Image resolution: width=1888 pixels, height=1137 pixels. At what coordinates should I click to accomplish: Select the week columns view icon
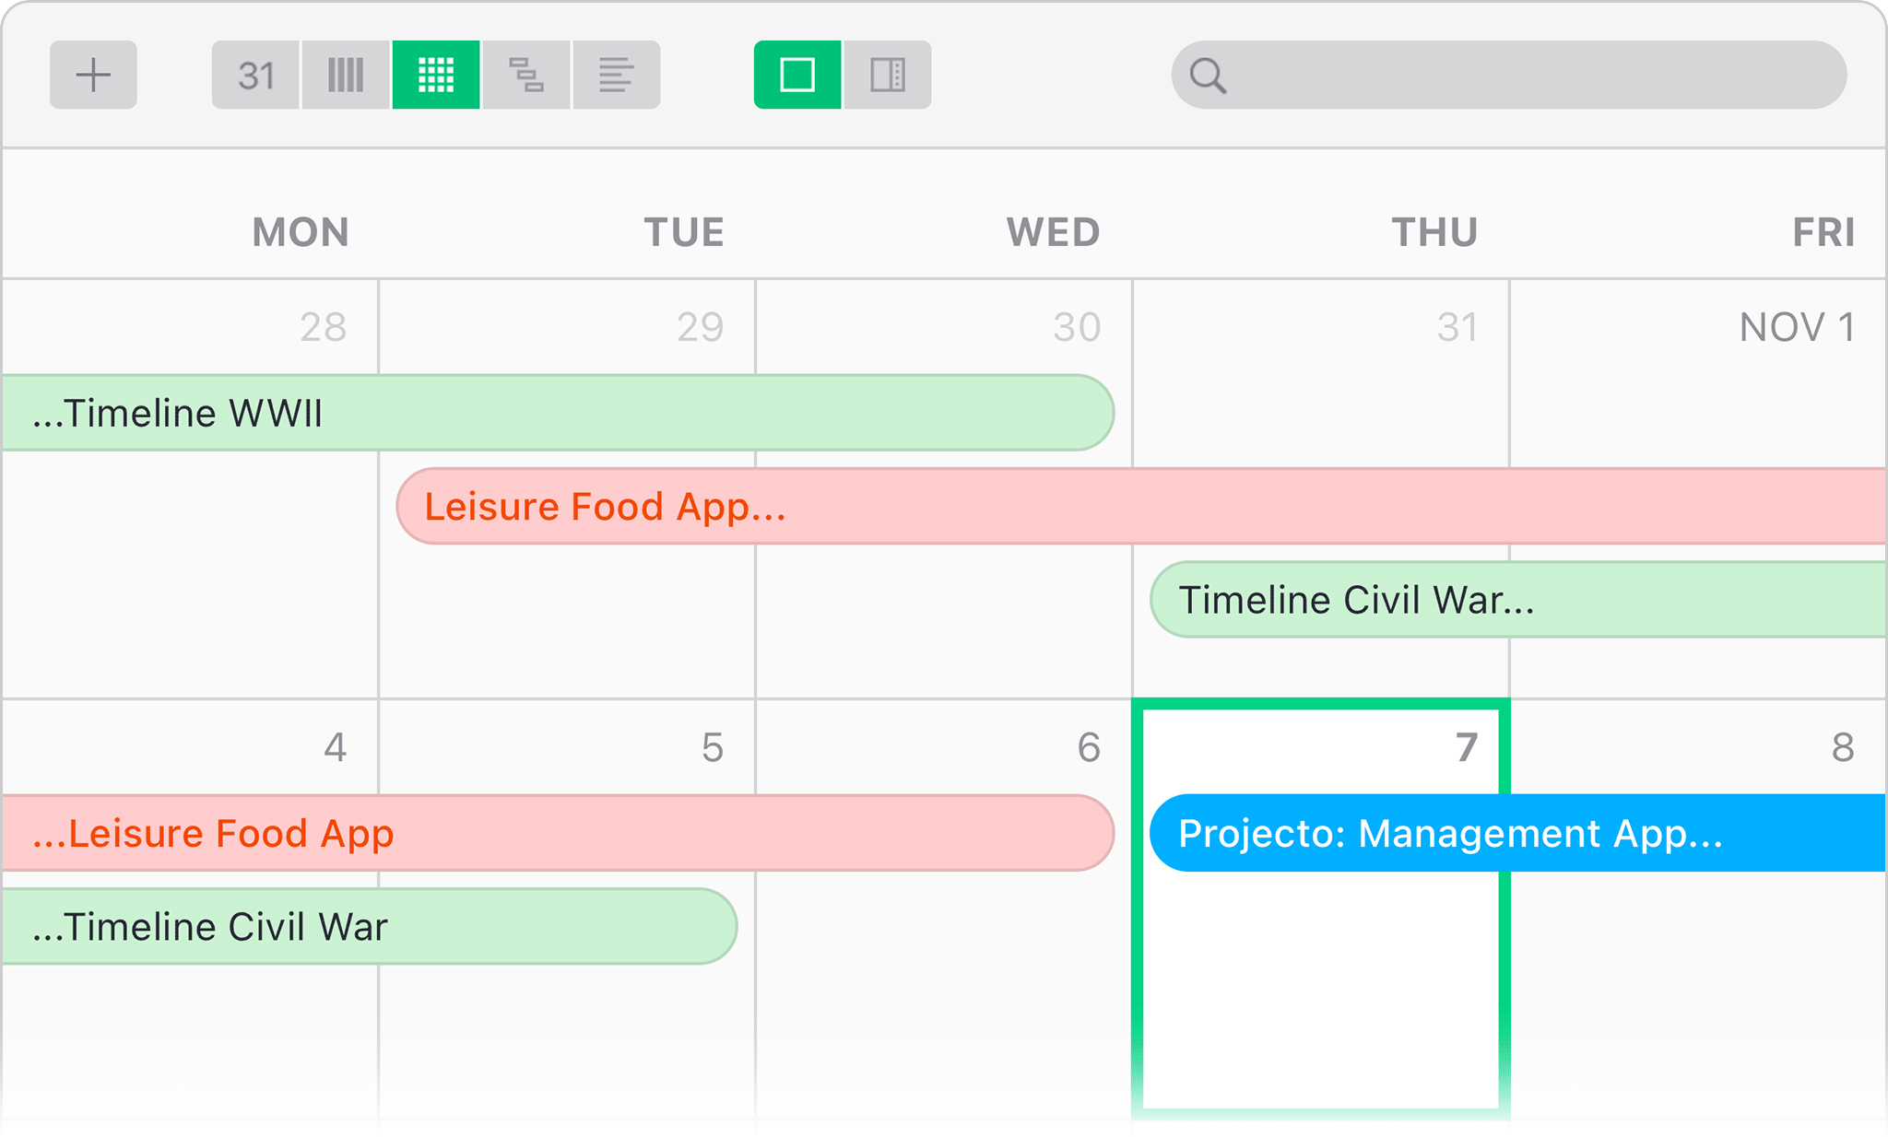pyautogui.click(x=346, y=75)
